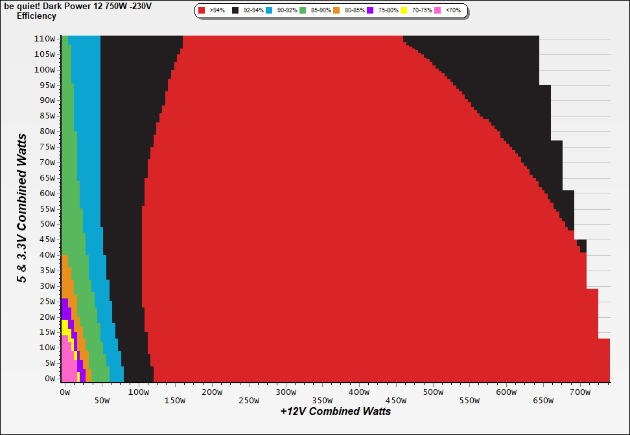Image resolution: width=630 pixels, height=435 pixels.
Task: Click the '50W' x-axis label
Action: 102,401
